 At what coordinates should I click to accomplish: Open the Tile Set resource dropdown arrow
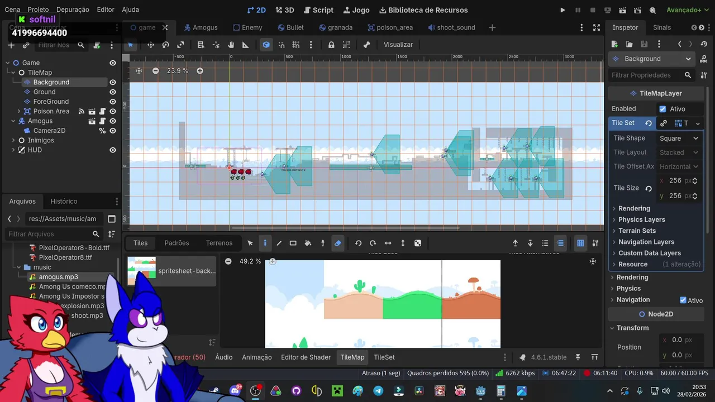pos(697,123)
